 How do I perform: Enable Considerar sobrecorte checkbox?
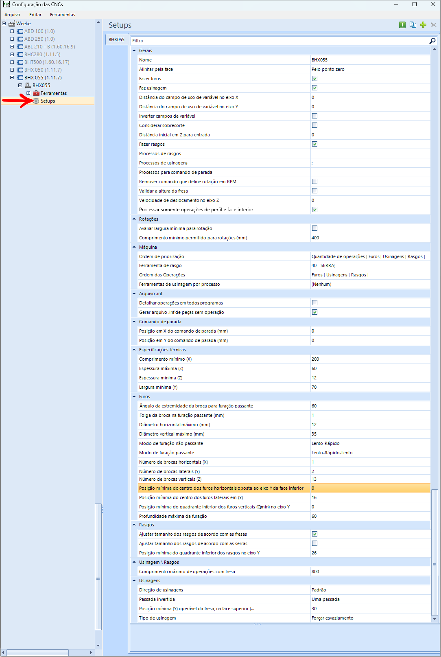314,125
